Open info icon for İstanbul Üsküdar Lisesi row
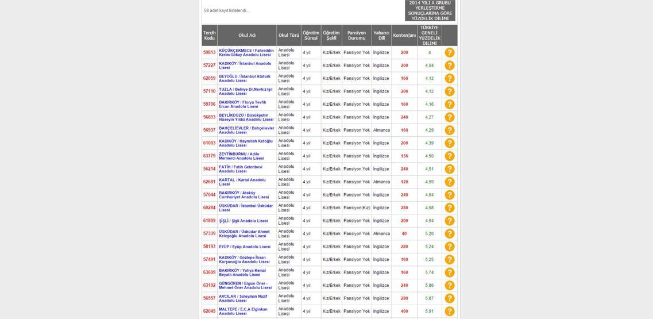653x319 pixels. (449, 207)
